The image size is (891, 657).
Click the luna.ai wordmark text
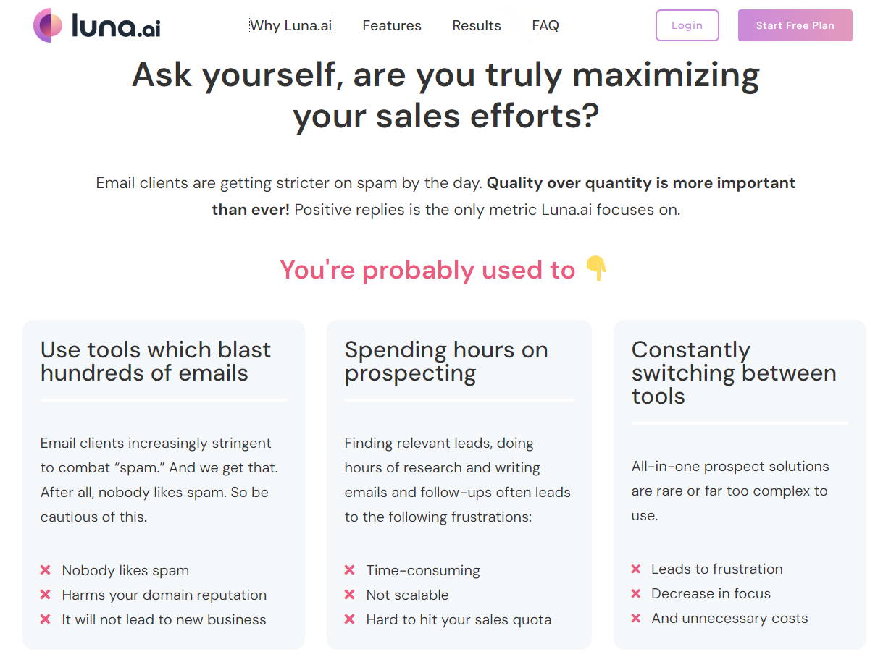click(x=116, y=27)
